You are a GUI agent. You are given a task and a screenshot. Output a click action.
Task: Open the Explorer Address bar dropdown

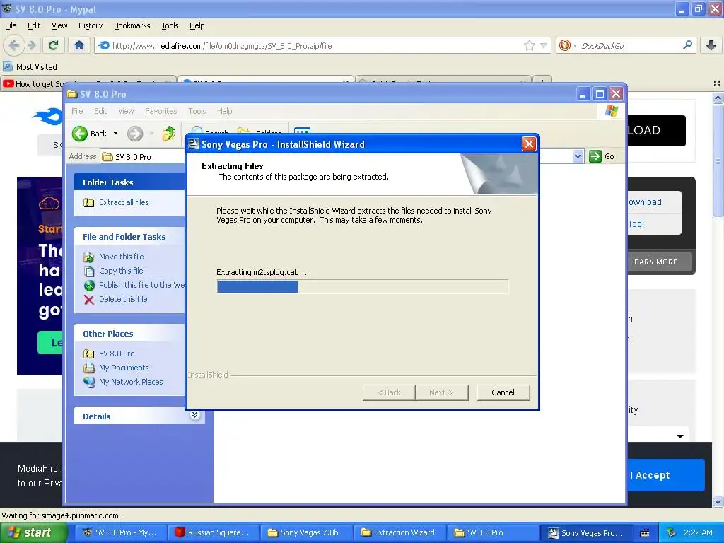[578, 156]
